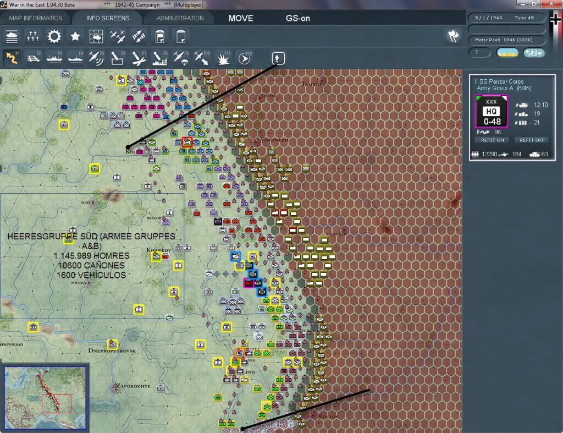Screen dimensions: 563x433
Task: Click the MOVE mode label
Action: point(241,18)
